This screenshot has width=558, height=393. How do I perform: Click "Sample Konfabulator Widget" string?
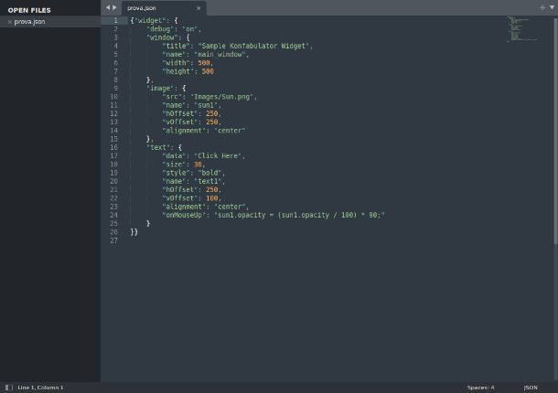click(253, 46)
